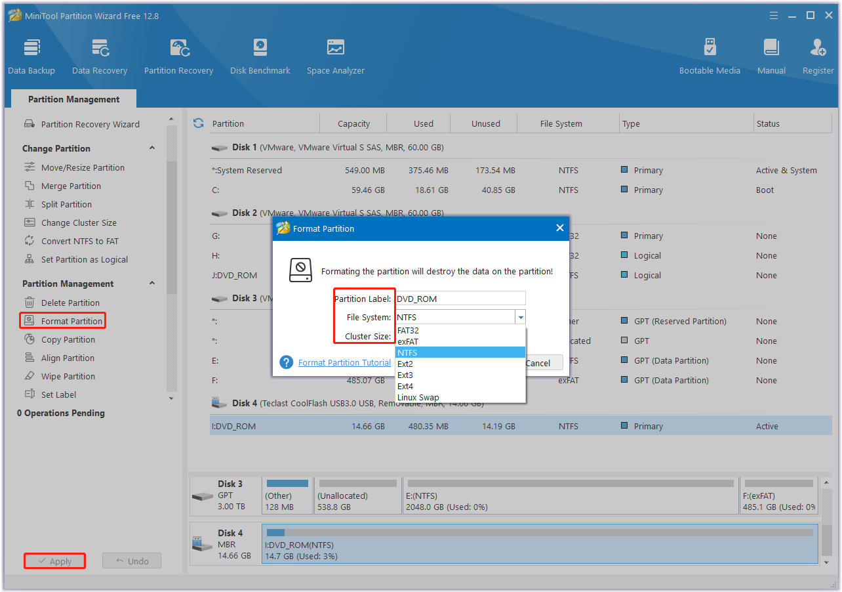Screen dimensions: 842x592
Task: Refresh the partition list
Action: coord(199,123)
